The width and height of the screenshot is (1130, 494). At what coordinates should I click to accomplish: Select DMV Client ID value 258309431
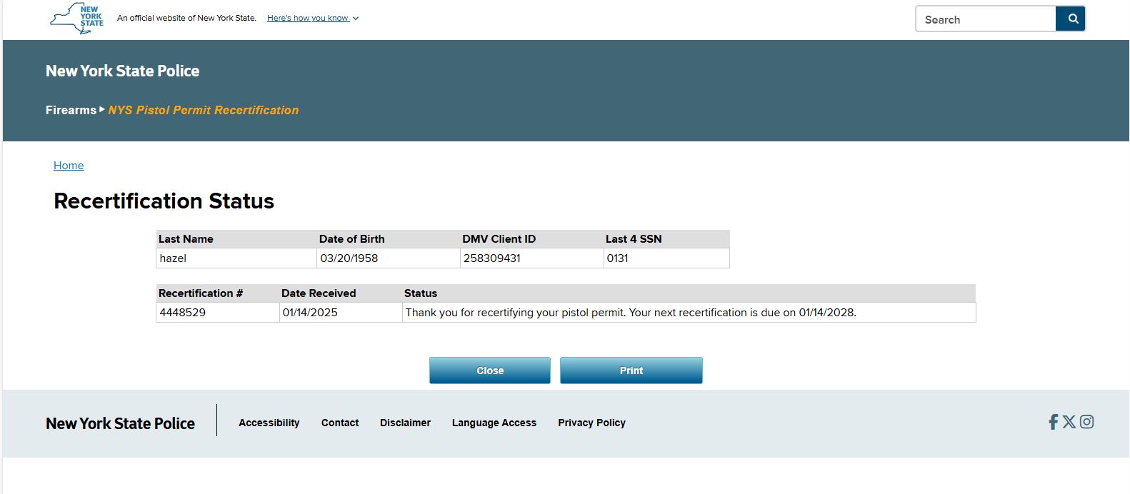(532, 258)
